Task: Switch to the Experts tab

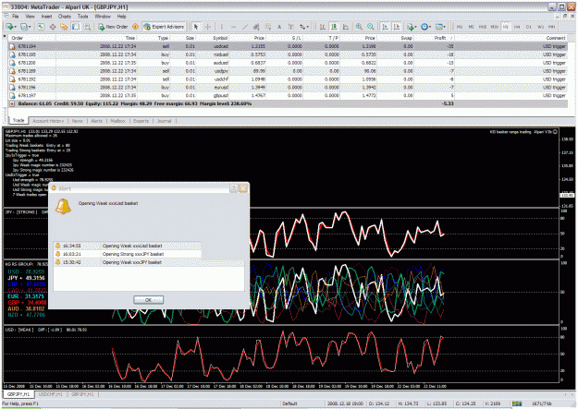Action: click(141, 121)
